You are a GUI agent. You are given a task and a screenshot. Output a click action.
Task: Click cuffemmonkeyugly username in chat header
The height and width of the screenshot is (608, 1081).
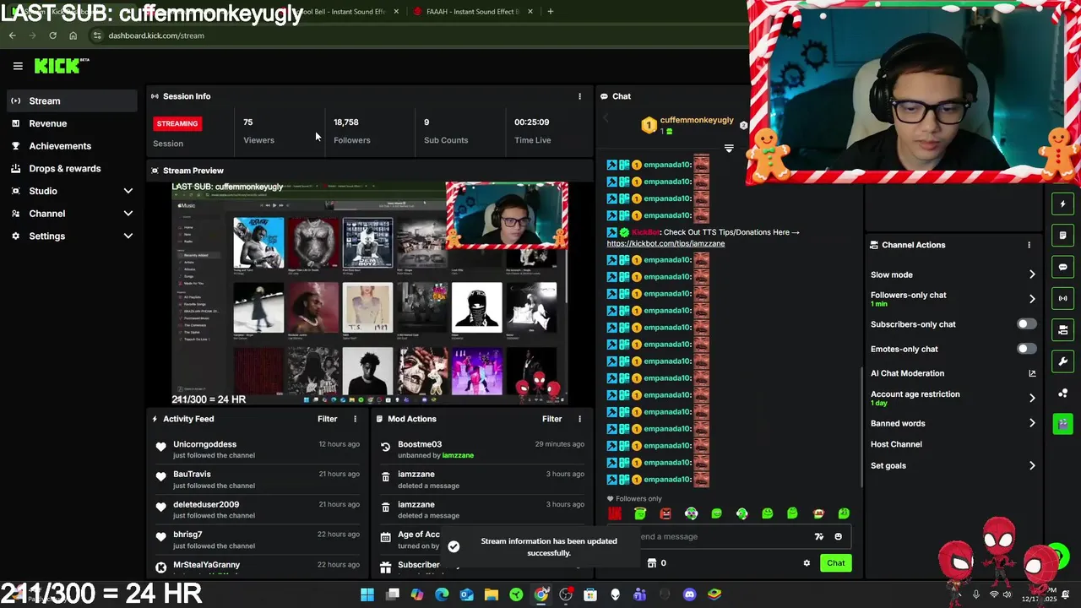click(697, 120)
